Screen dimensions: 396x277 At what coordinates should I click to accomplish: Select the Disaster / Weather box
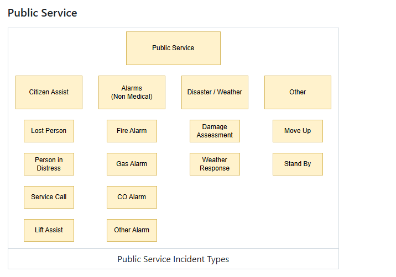tap(215, 92)
